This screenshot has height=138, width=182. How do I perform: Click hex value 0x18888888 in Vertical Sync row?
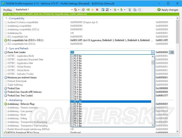(162, 88)
